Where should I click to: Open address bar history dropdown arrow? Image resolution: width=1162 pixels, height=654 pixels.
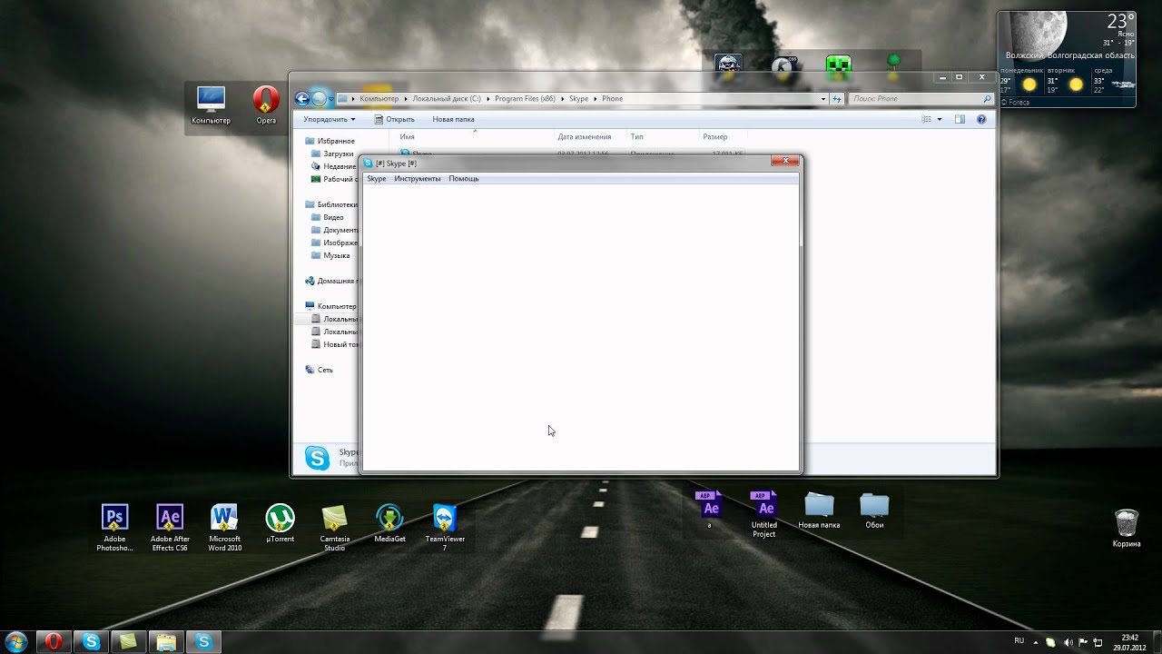coord(823,98)
